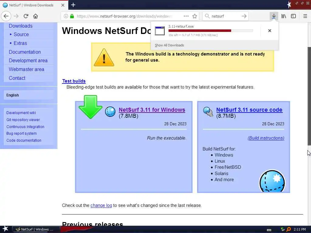Close the NetSurf Windows Downloads tab
The width and height of the screenshot is (311, 233).
[x=63, y=5]
